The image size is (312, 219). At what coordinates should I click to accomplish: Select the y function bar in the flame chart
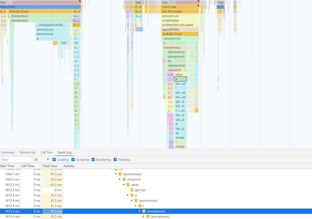click(x=174, y=43)
